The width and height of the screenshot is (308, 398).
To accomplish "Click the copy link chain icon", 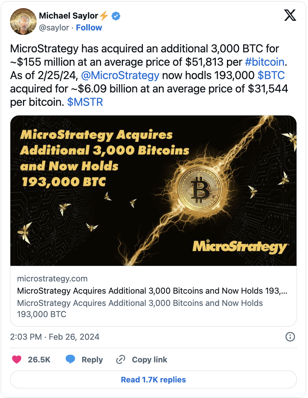I will (x=121, y=359).
